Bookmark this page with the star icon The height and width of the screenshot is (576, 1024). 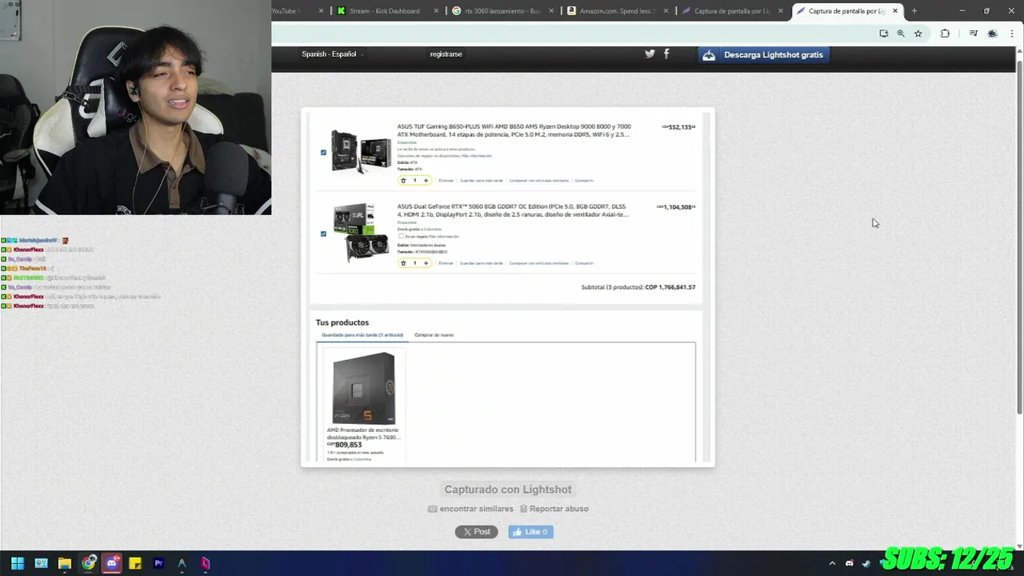click(918, 34)
